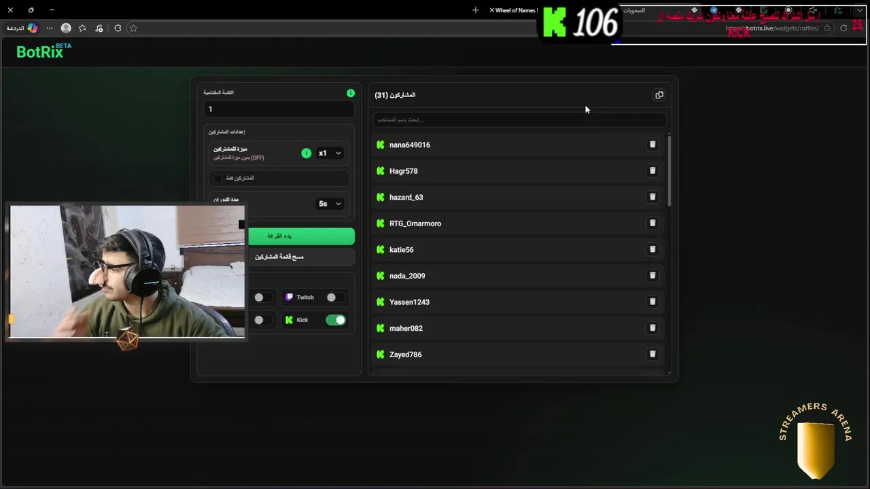Click the trash icon for Zayed786
Viewport: 870px width, 489px height.
(652, 354)
